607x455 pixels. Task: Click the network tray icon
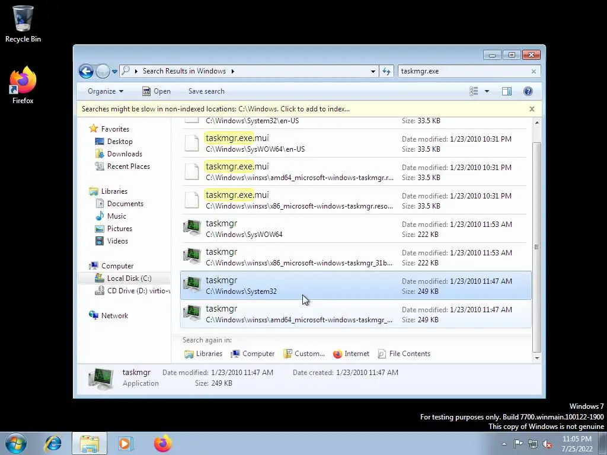pyautogui.click(x=533, y=444)
